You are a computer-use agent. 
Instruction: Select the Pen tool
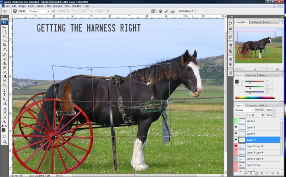(x=4, y=90)
